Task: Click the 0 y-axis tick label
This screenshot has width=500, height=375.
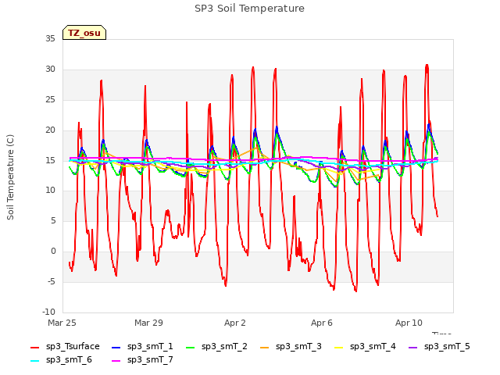Action: (53, 252)
